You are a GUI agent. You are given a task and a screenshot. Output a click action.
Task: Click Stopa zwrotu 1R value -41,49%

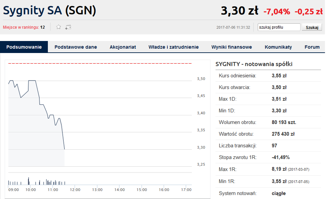click(x=280, y=157)
